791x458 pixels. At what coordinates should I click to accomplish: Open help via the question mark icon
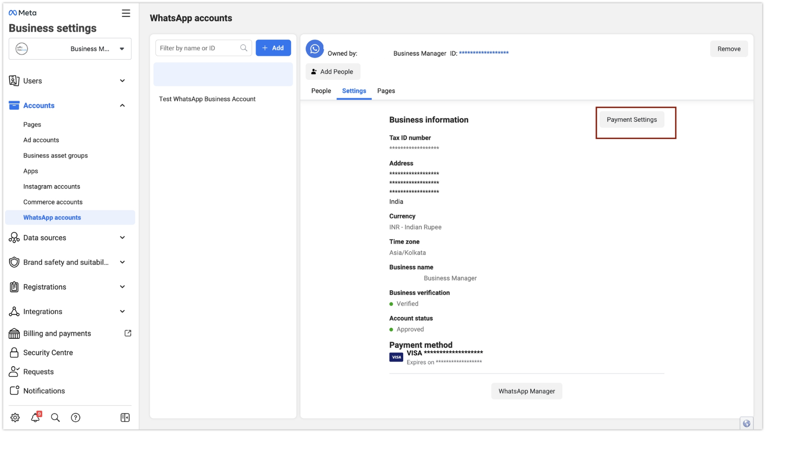(75, 417)
